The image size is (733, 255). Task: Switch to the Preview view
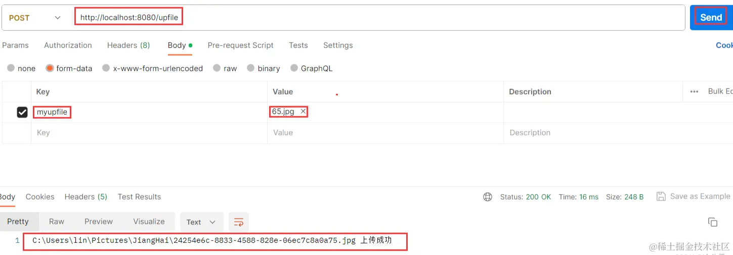point(99,222)
